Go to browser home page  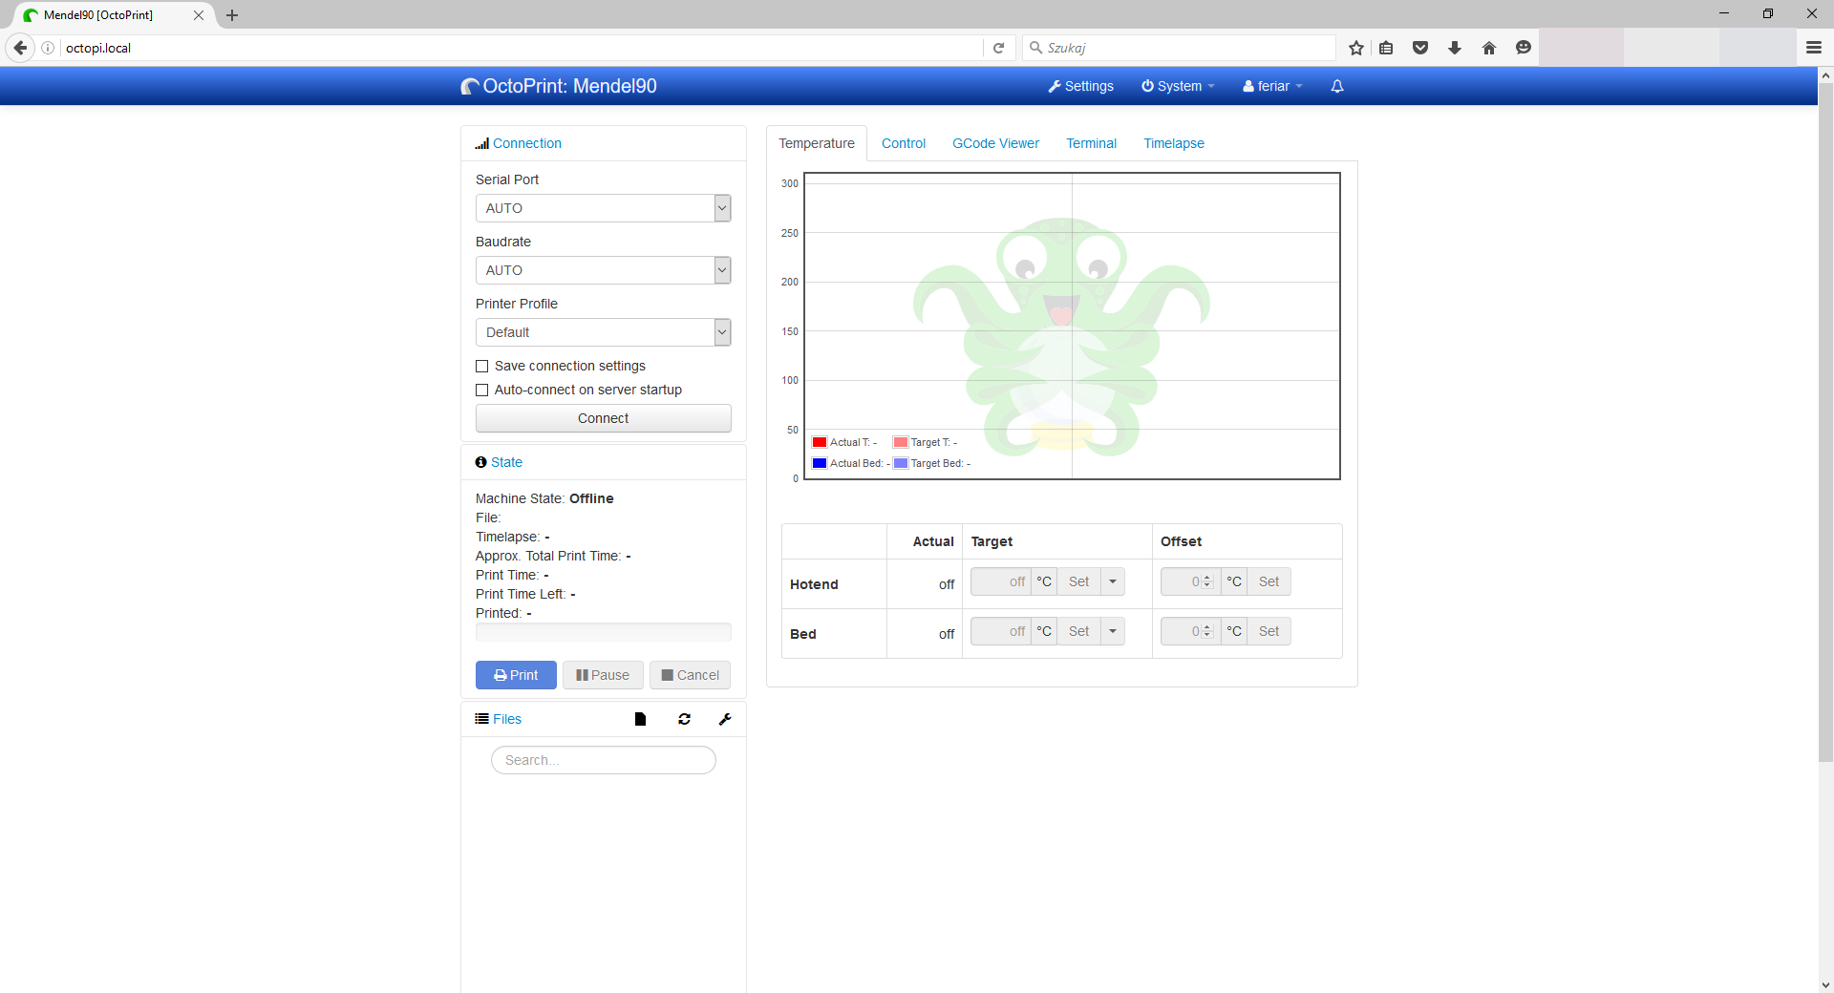point(1489,48)
